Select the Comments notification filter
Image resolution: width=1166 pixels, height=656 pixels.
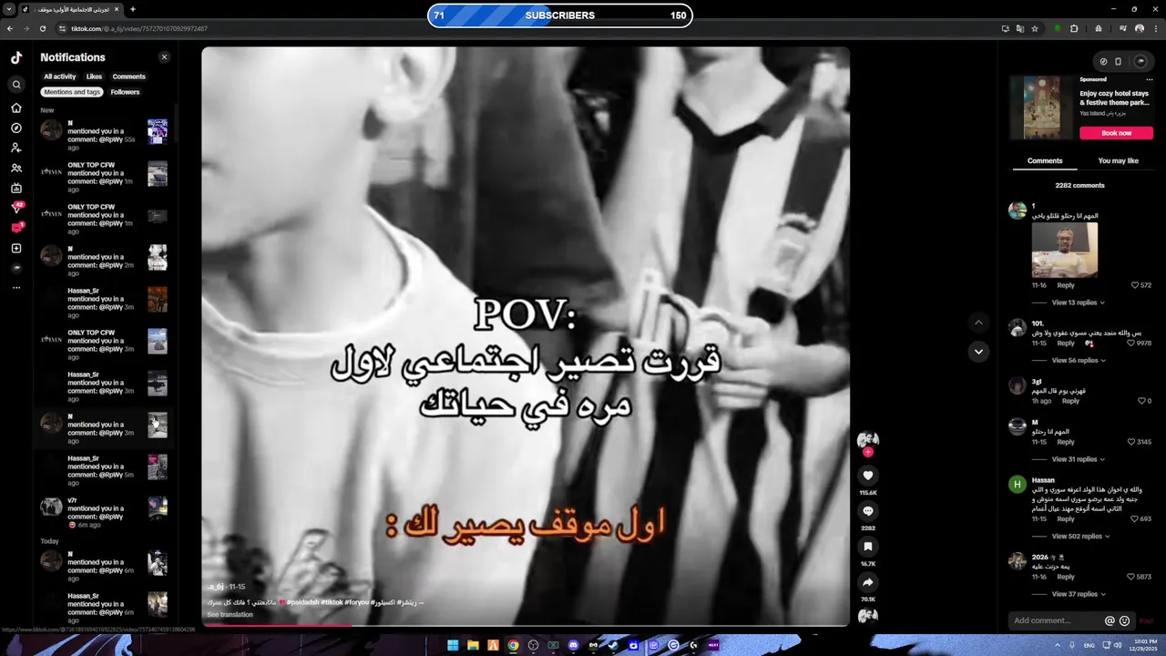[x=128, y=77]
